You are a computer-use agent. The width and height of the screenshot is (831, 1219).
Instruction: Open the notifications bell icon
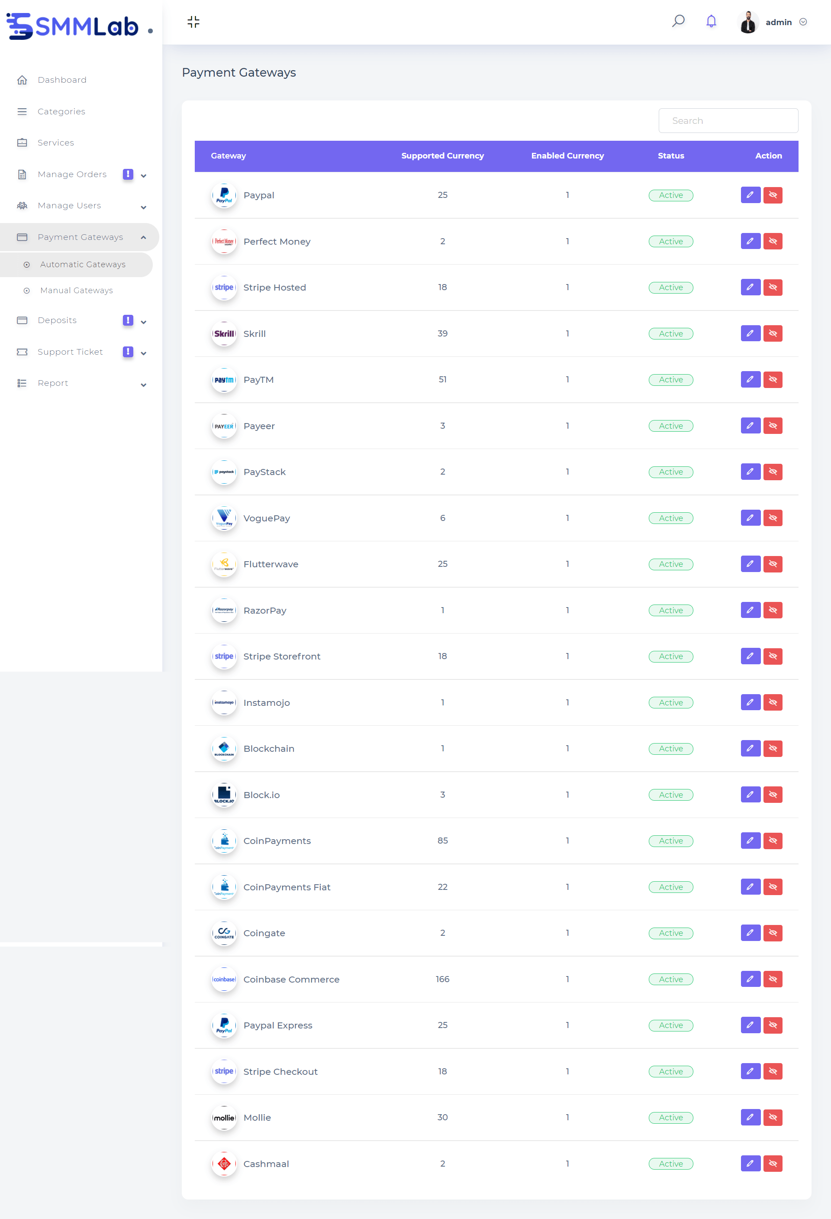coord(711,22)
